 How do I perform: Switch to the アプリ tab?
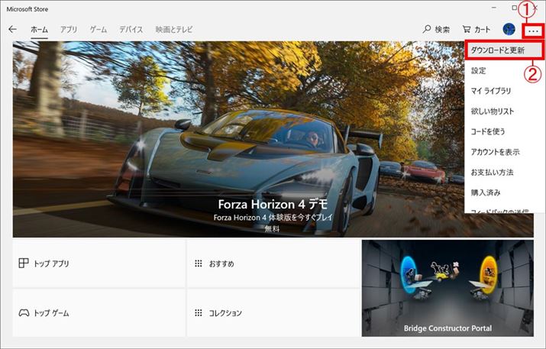69,30
